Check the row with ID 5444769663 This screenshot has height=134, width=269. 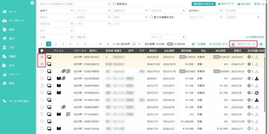(x=42, y=86)
